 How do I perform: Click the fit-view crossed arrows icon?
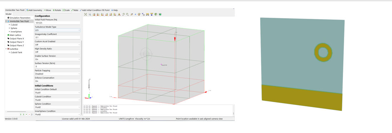point(85,15)
